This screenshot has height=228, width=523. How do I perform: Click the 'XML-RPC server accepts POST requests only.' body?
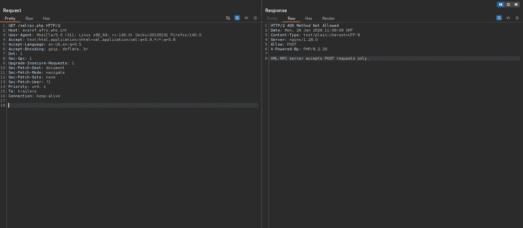click(x=320, y=59)
